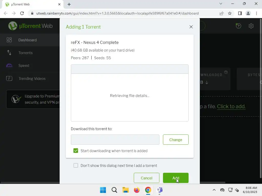Click the Torrents up-down arrows icon
The width and height of the screenshot is (262, 196).
click(x=9, y=53)
